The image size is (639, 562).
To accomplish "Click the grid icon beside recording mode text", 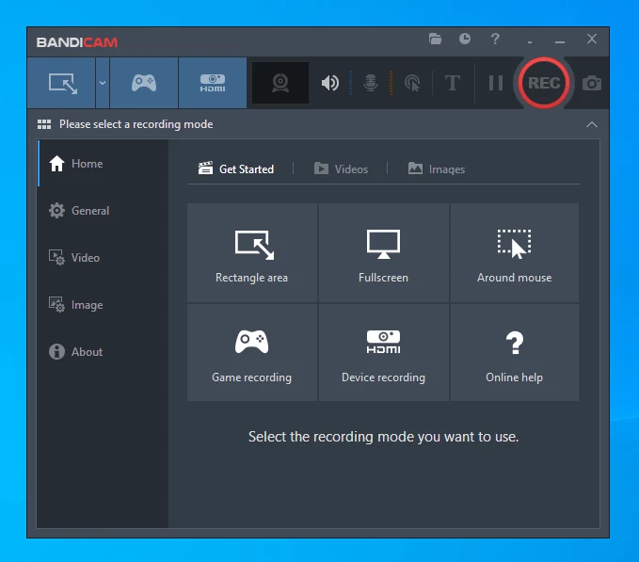I will pyautogui.click(x=44, y=124).
